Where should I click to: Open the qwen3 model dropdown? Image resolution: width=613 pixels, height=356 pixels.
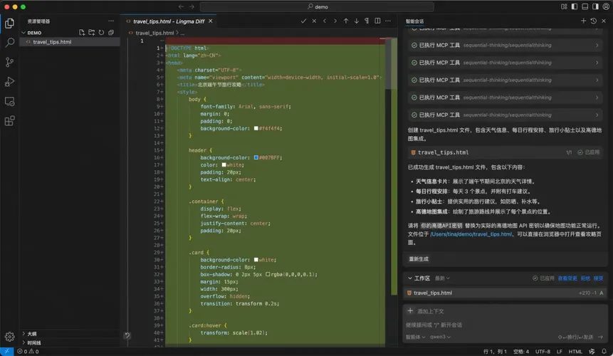(x=439, y=337)
